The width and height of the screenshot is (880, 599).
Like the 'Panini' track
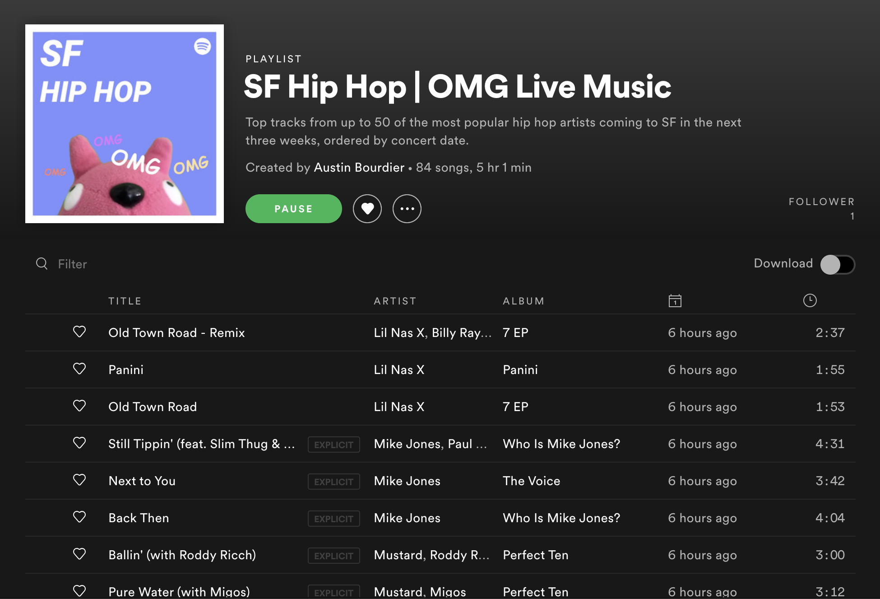pyautogui.click(x=79, y=369)
